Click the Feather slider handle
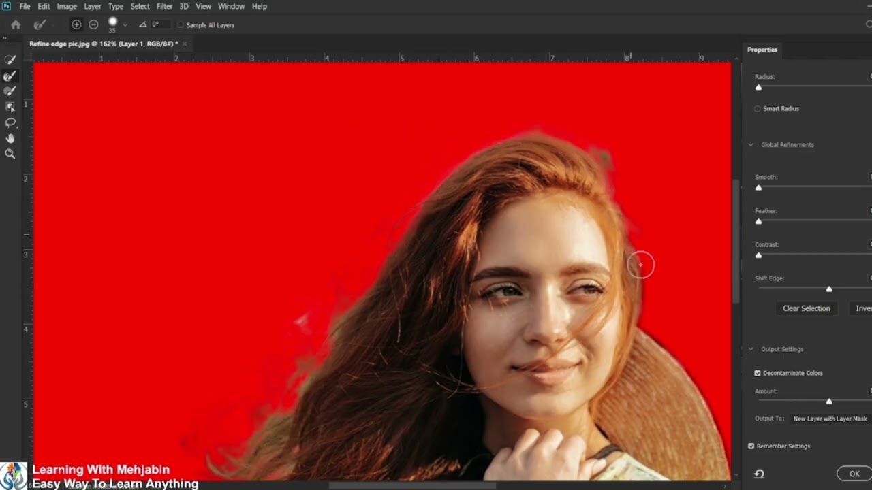 (x=758, y=221)
